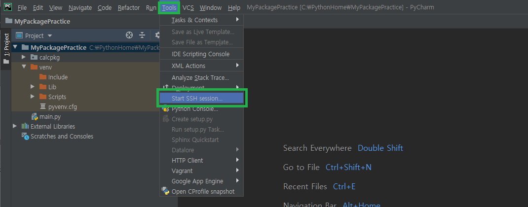Open the Navigate menu

point(80,7)
